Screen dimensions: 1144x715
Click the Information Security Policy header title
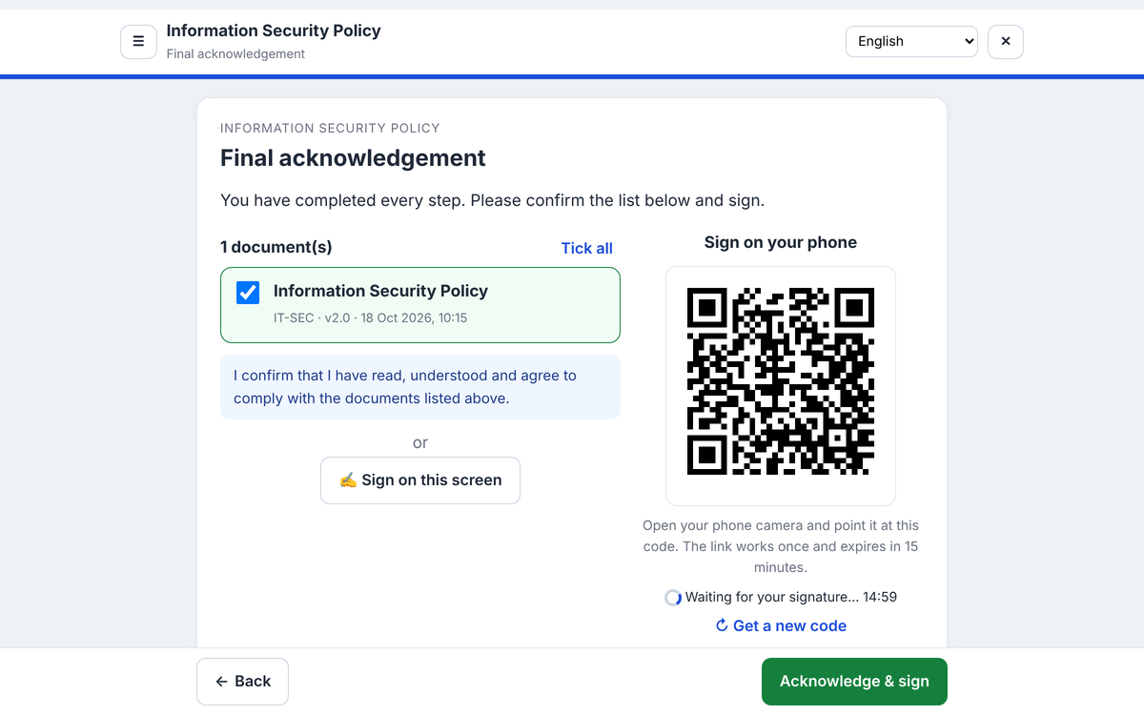[274, 31]
